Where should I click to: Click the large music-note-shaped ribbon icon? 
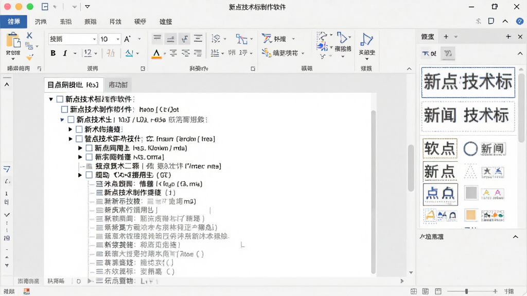pos(366,40)
